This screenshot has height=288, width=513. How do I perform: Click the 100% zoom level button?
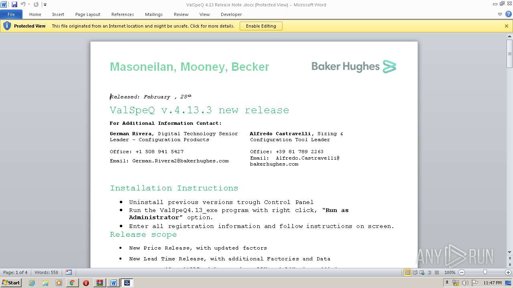[x=450, y=272]
